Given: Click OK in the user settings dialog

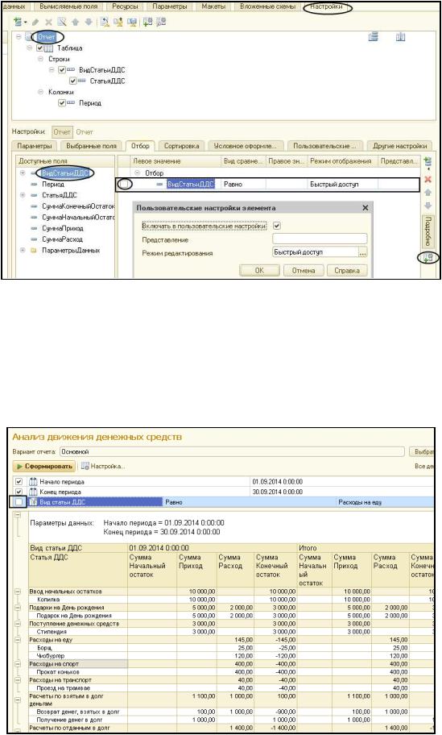Looking at the screenshot, I should click(259, 271).
